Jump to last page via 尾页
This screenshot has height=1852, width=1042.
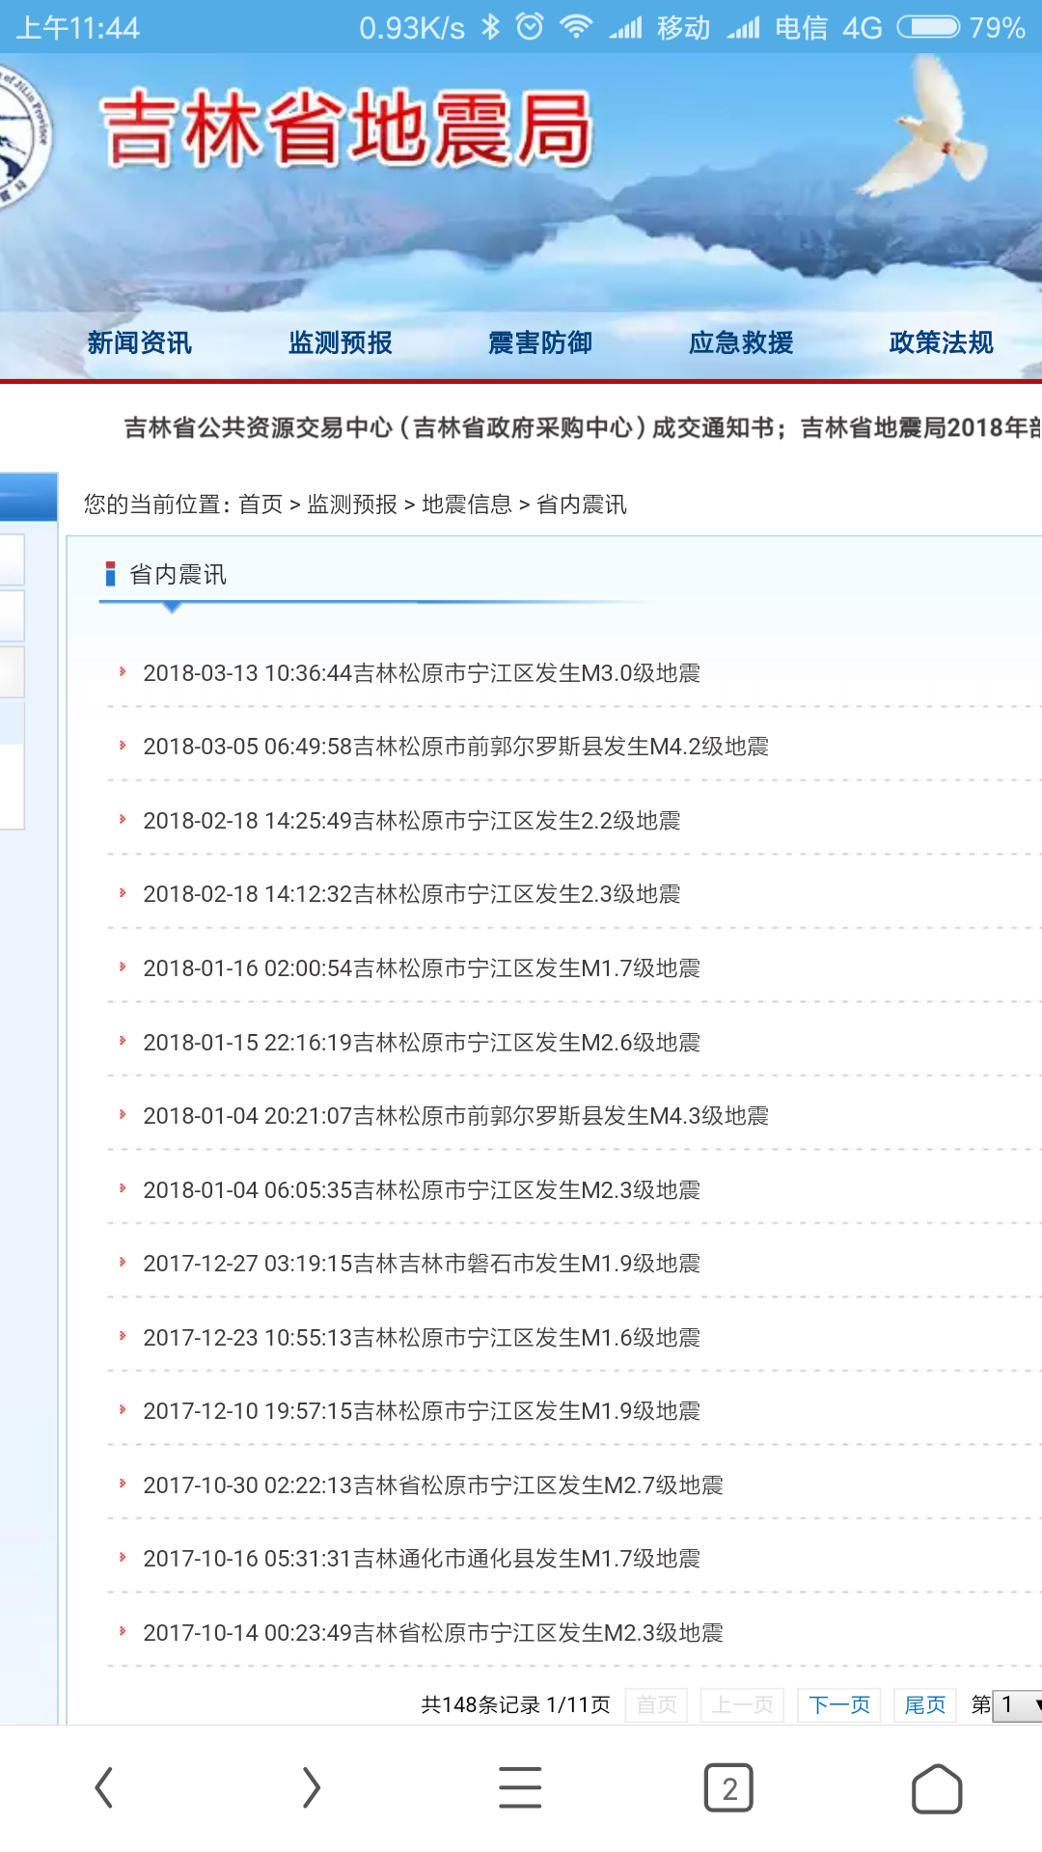coord(924,1705)
